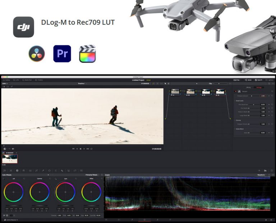Image resolution: width=276 pixels, height=223 pixels.
Task: Open the Curves palette icon
Action: [36, 171]
